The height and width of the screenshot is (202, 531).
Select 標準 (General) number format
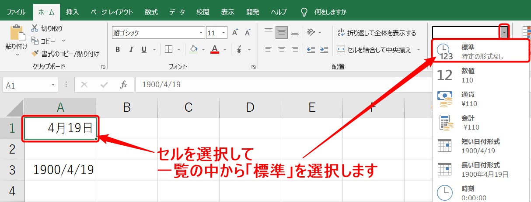(x=481, y=51)
